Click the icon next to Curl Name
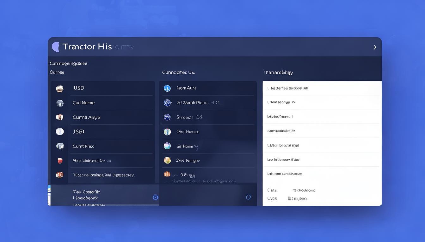Image resolution: width=425 pixels, height=242 pixels. 60,103
